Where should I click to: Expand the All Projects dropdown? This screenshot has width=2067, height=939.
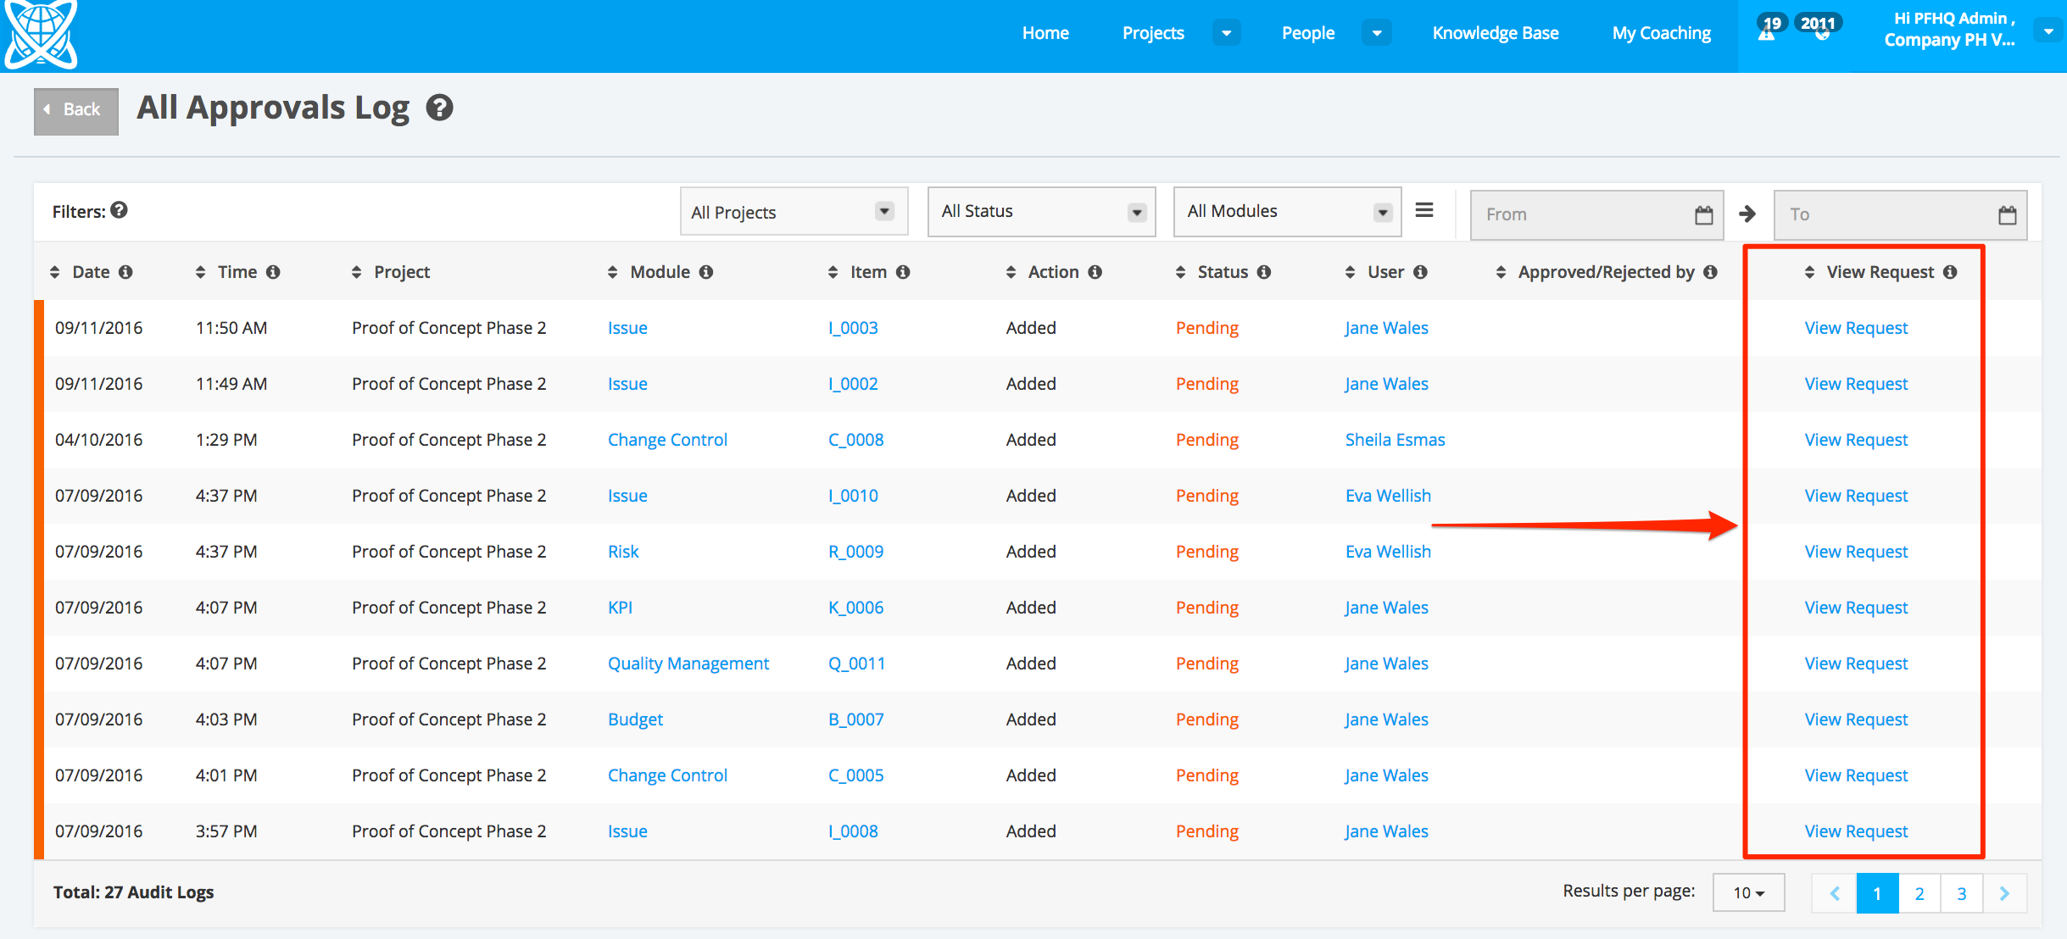(794, 212)
